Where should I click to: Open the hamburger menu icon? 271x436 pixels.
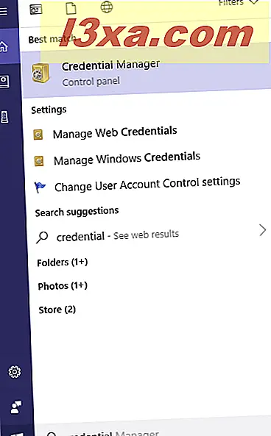coord(4,11)
